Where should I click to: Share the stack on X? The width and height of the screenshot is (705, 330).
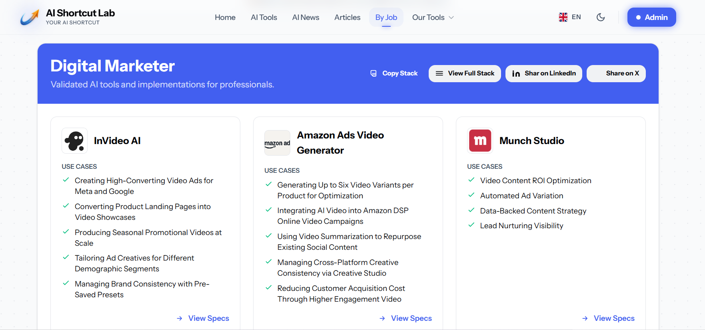[616, 73]
